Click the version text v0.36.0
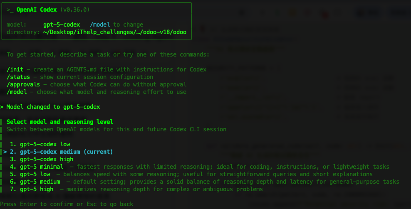The image size is (411, 209). [75, 10]
